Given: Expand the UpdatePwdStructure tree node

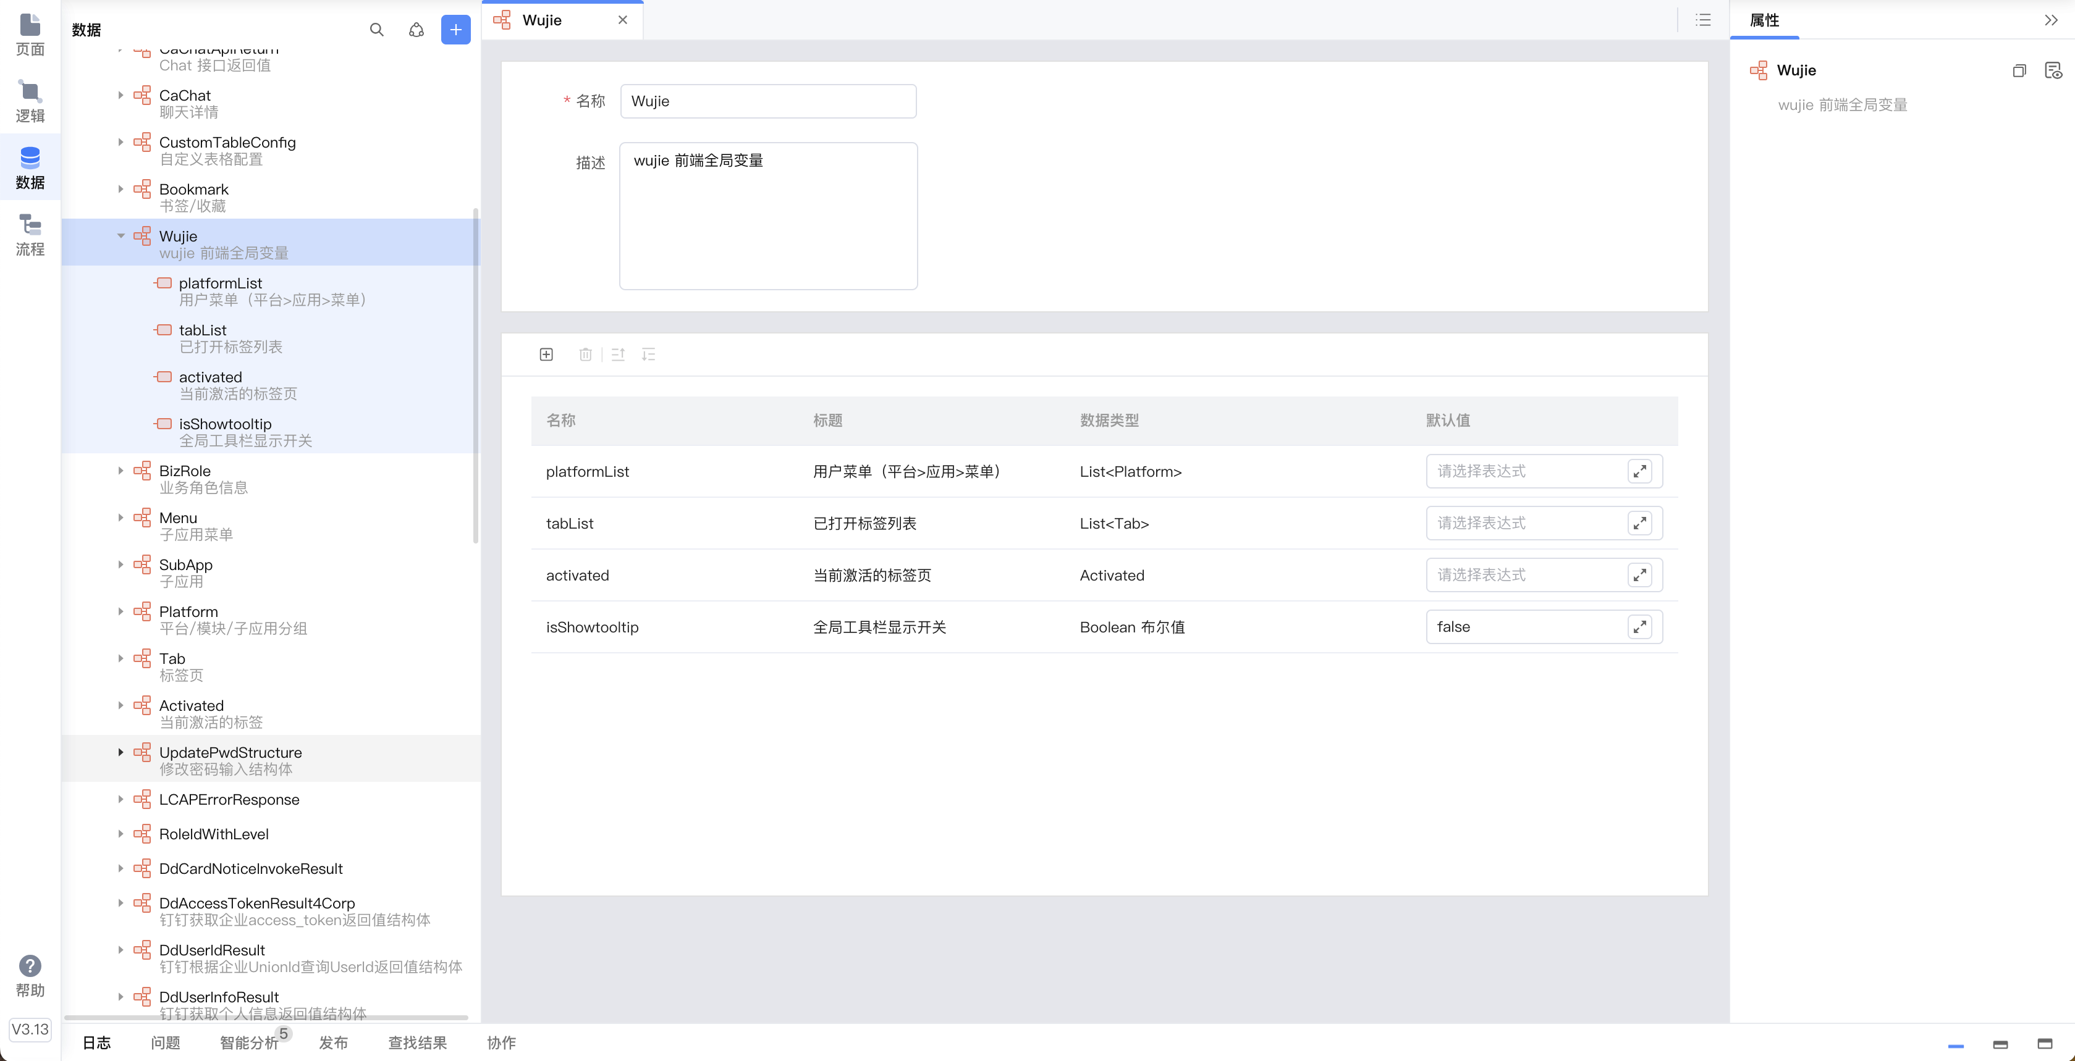Looking at the screenshot, I should pyautogui.click(x=121, y=752).
